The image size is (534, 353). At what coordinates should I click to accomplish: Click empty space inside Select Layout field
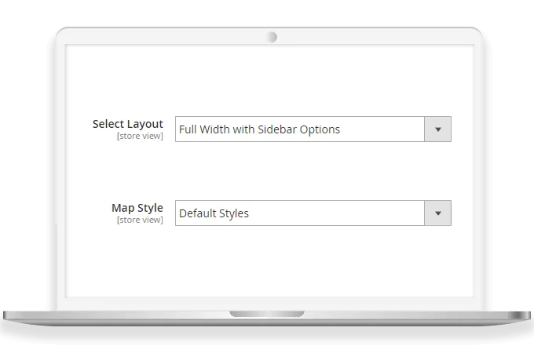coord(385,129)
